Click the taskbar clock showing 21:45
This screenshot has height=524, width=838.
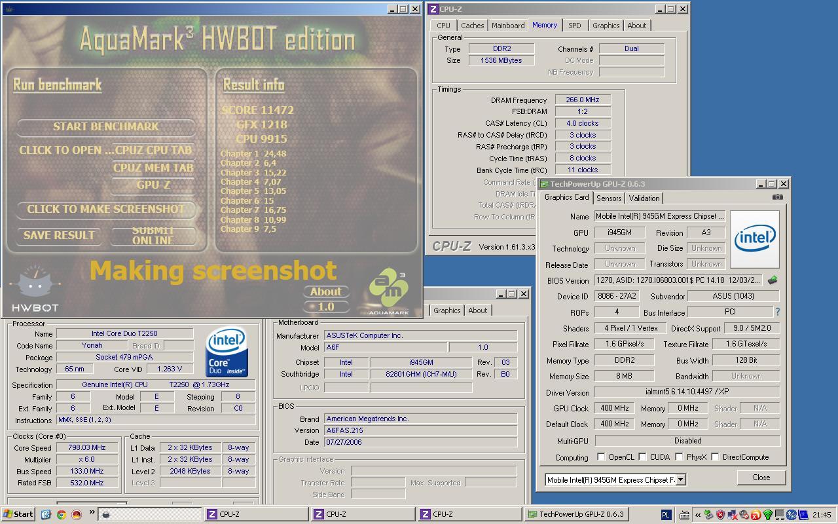point(822,515)
